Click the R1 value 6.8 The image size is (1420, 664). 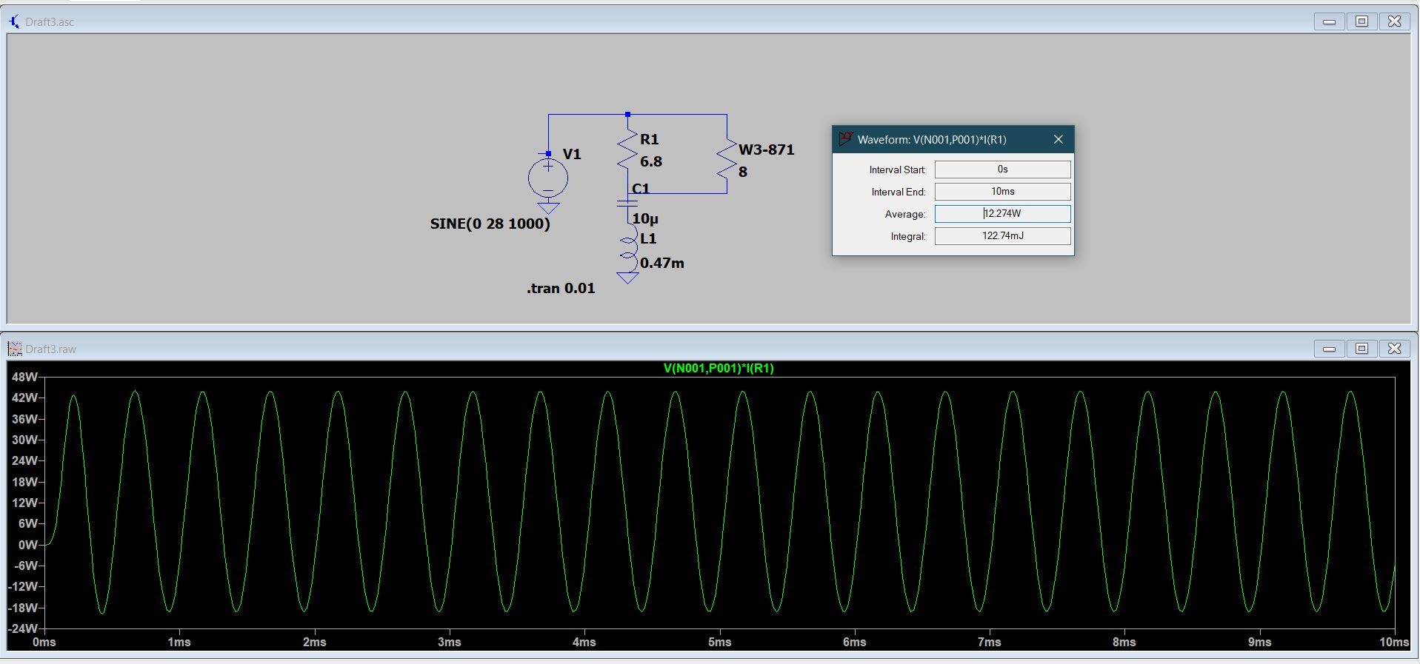coord(651,161)
